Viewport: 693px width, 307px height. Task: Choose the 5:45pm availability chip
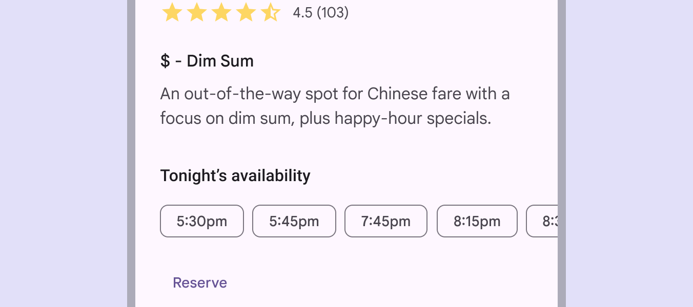[x=294, y=221]
